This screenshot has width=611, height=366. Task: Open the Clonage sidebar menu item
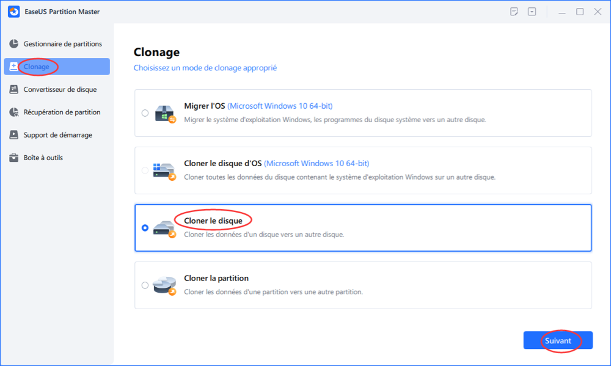point(57,67)
